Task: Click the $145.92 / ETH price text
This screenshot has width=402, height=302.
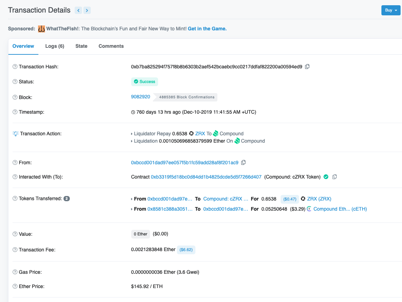Action: [x=147, y=286]
